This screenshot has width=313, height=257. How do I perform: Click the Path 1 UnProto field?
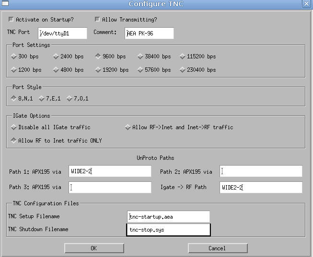click(x=110, y=171)
